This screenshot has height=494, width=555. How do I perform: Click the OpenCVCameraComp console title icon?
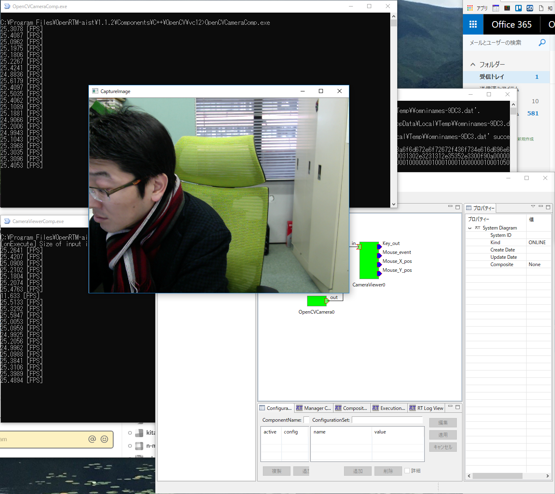[x=7, y=6]
